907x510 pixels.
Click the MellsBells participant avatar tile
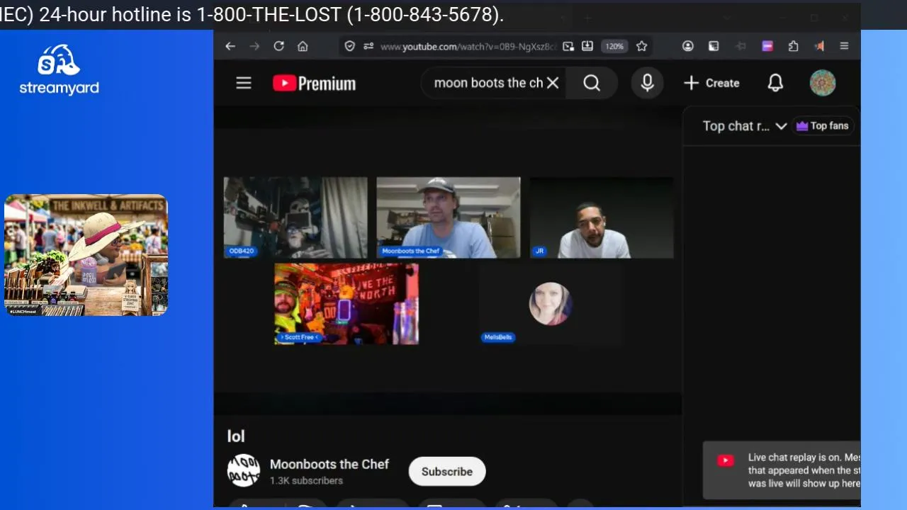click(551, 304)
